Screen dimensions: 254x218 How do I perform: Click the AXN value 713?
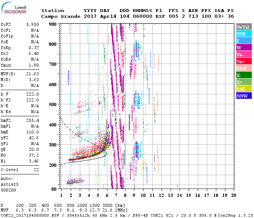click(x=193, y=16)
